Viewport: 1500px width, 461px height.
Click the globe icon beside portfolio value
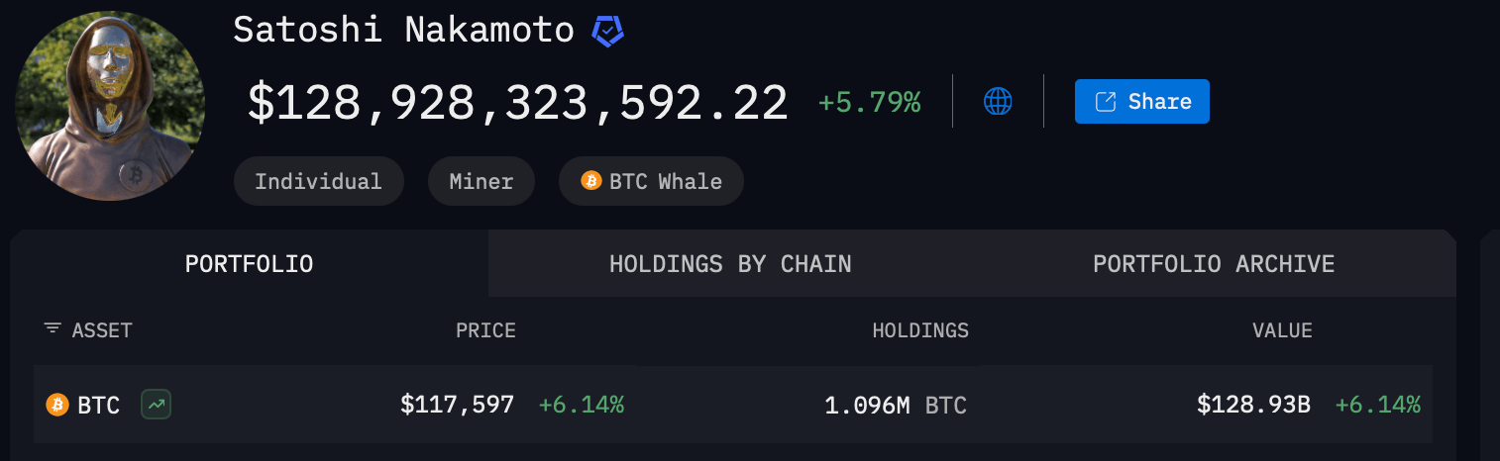998,101
